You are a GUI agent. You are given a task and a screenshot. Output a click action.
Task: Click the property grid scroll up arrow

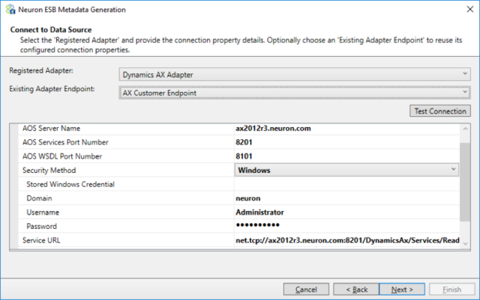[x=465, y=129]
